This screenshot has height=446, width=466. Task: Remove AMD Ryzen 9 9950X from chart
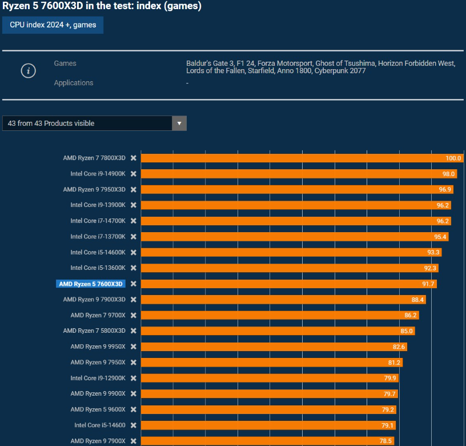[134, 347]
